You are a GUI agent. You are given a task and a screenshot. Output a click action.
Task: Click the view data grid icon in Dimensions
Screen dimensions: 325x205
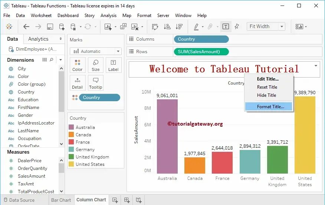coord(45,60)
